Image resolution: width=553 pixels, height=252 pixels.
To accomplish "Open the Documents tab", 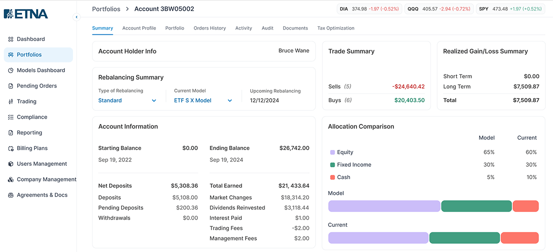I will [x=295, y=28].
